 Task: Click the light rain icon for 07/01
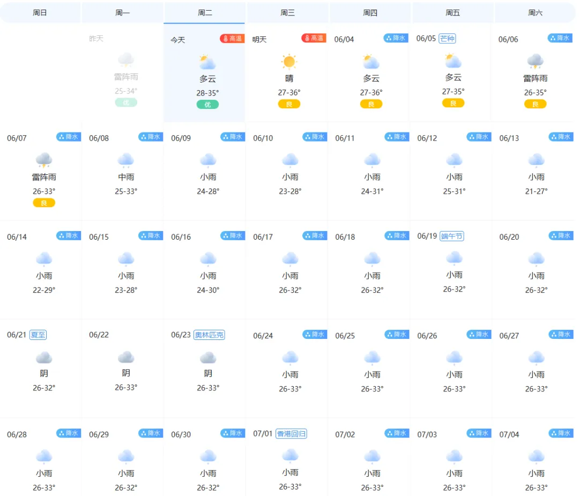tap(290, 456)
